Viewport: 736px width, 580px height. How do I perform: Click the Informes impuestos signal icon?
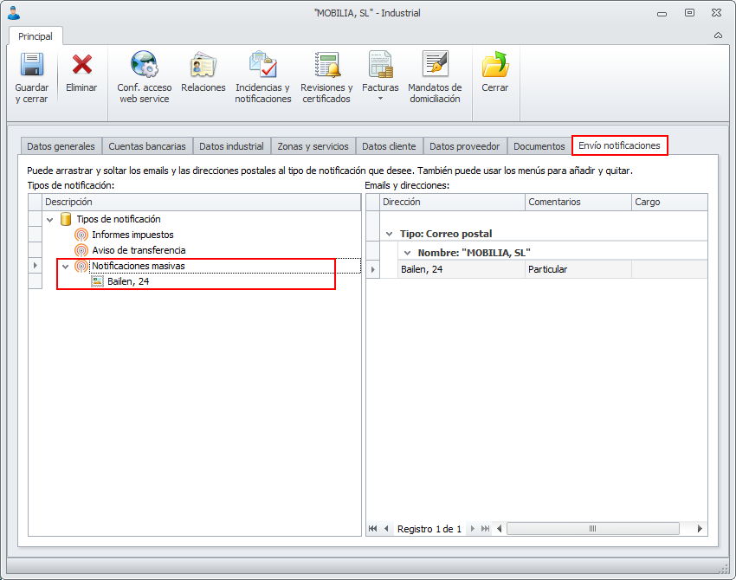(81, 235)
